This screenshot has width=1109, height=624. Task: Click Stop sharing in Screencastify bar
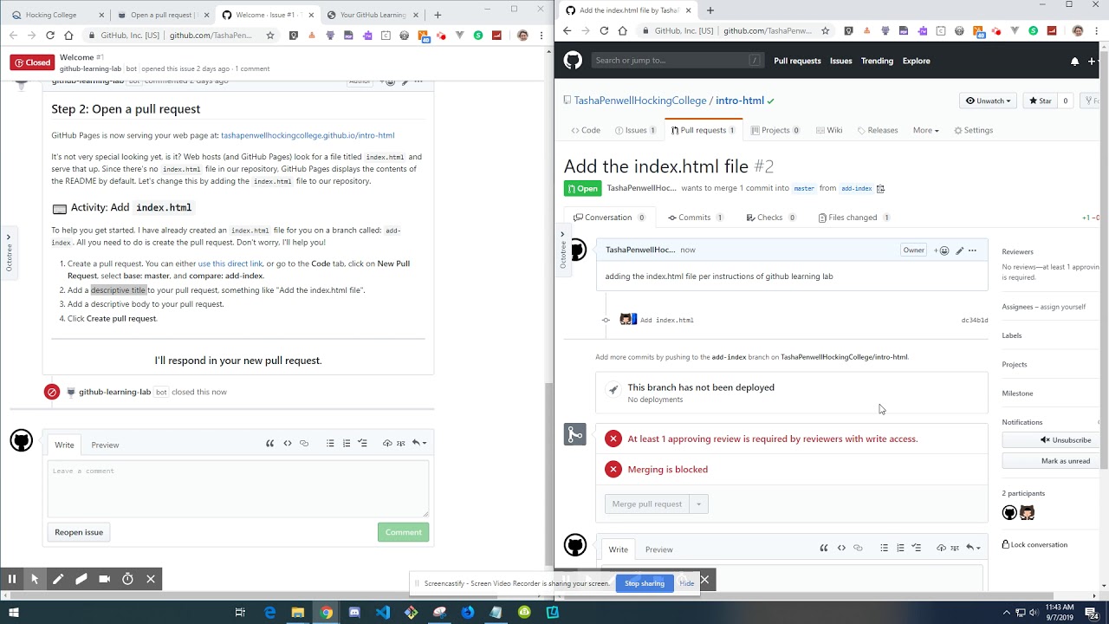point(645,583)
